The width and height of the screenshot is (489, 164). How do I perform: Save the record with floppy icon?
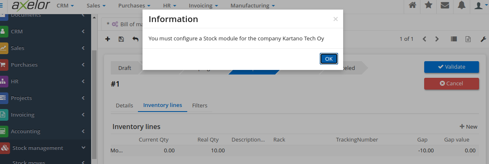pyautogui.click(x=121, y=39)
